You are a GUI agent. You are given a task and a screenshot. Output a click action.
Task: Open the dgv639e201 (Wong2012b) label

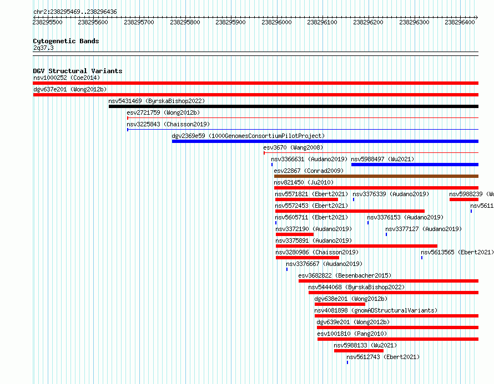click(353, 322)
